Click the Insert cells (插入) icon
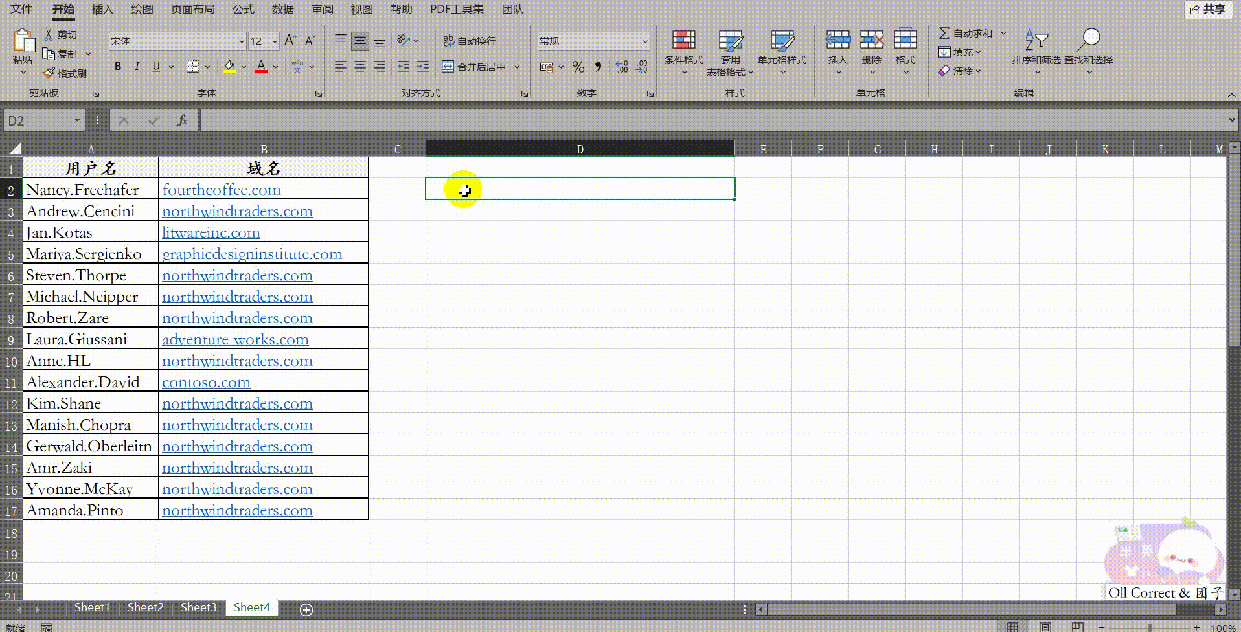Viewport: 1241px width, 632px height. coord(837,40)
